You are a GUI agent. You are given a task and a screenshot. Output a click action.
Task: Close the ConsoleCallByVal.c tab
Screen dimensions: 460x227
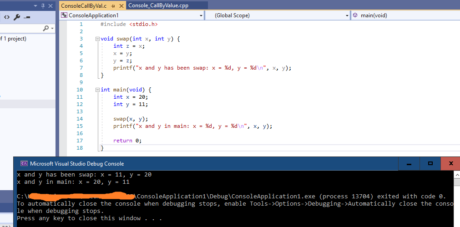[121, 6]
